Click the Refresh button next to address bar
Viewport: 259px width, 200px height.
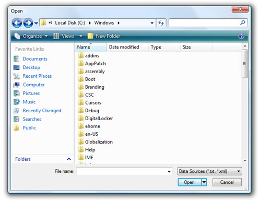pyautogui.click(x=161, y=23)
